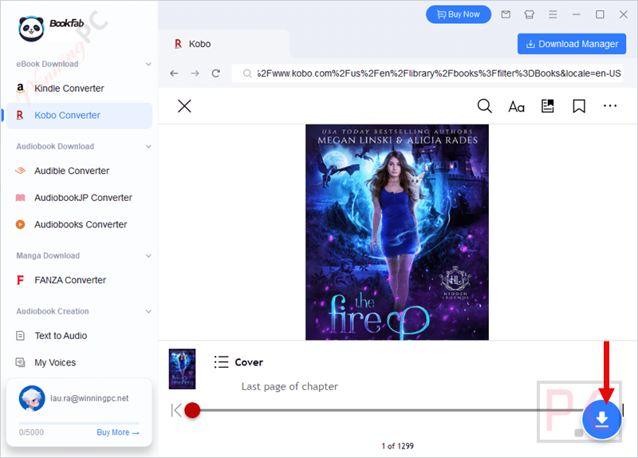Click the mail feedback icon
The image size is (638, 458).
point(506,14)
